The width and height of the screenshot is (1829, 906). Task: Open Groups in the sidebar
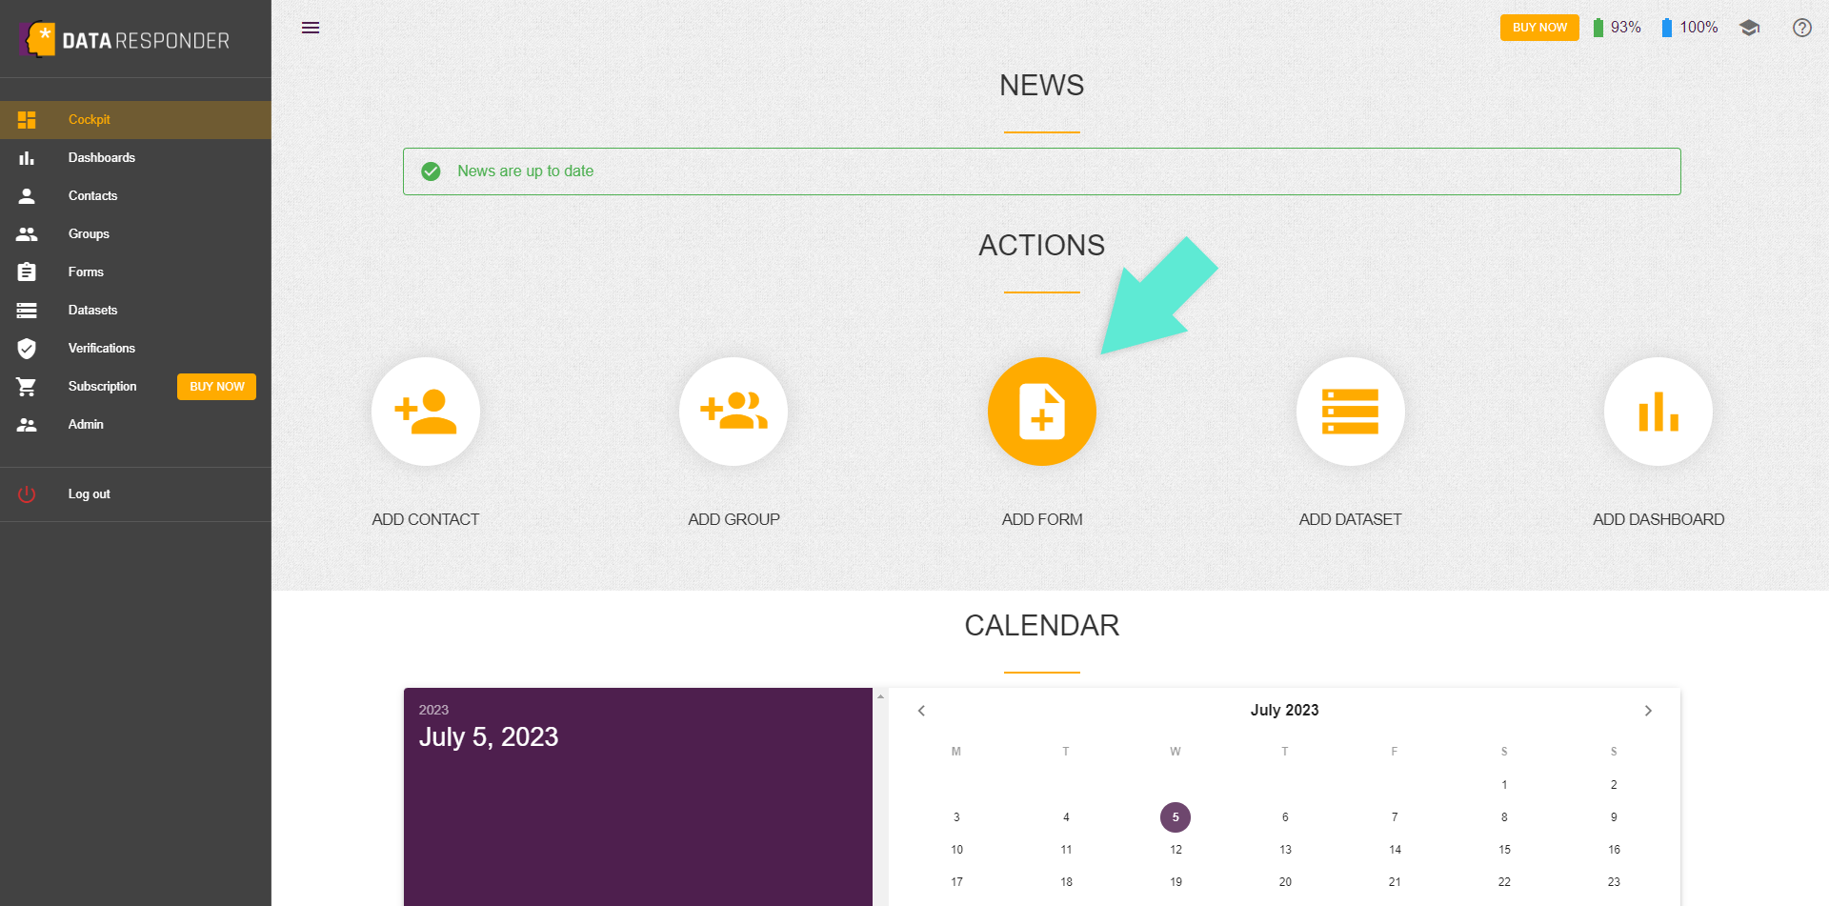[135, 234]
